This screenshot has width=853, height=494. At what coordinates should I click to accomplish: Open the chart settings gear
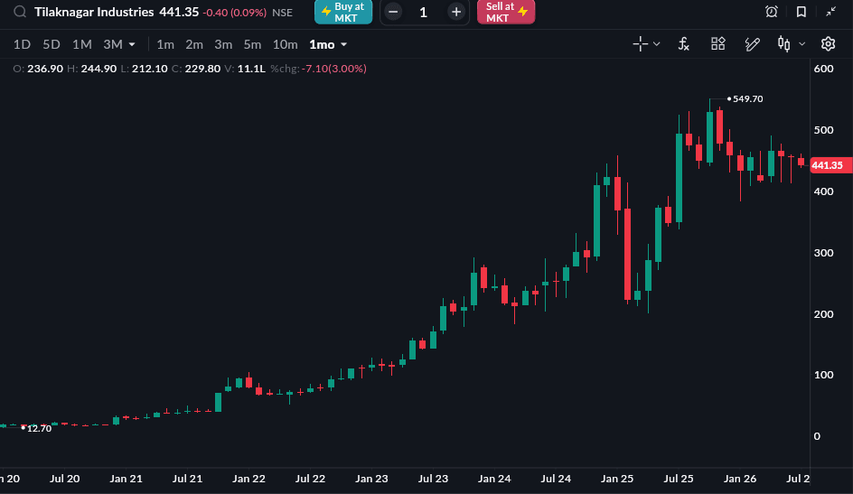coord(828,44)
